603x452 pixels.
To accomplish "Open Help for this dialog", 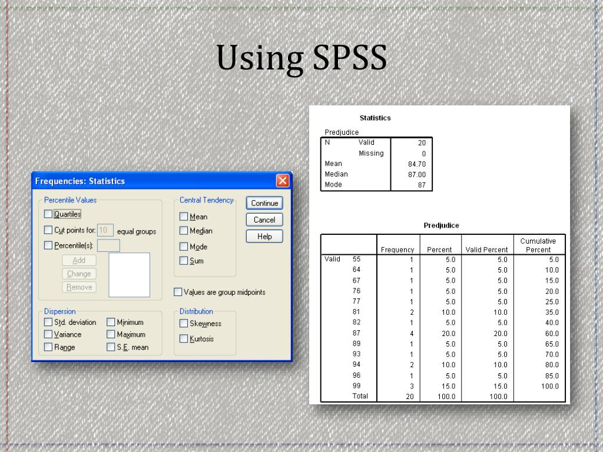I will 264,237.
